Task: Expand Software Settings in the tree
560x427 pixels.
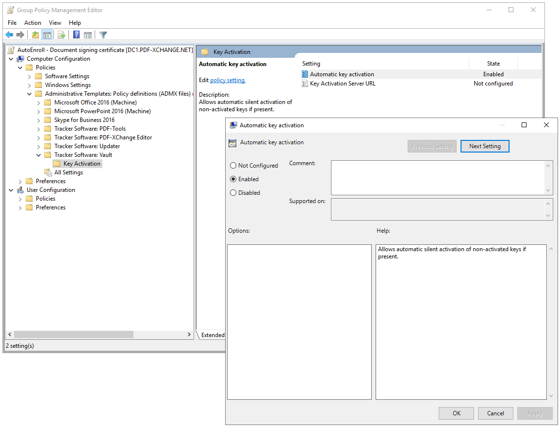Action: pyautogui.click(x=29, y=76)
